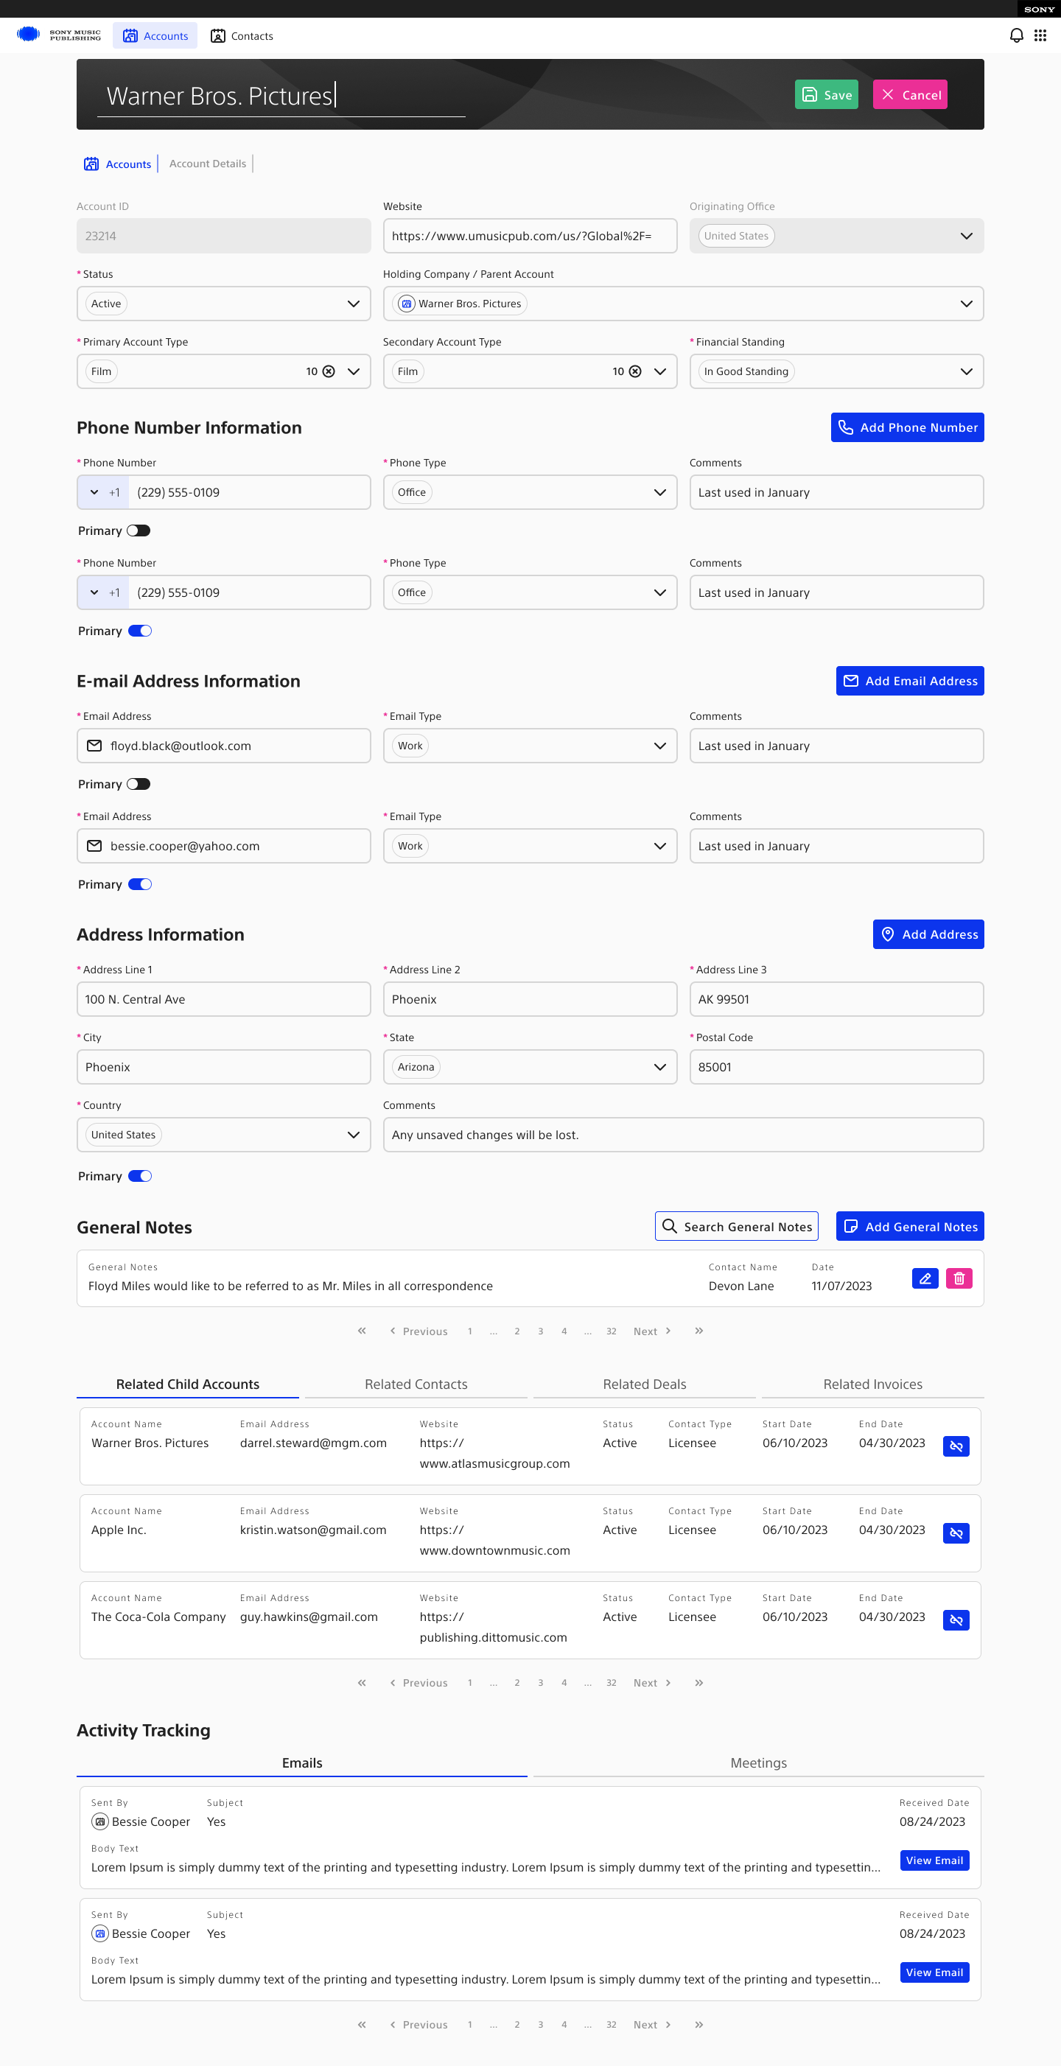
Task: Open the Accounts tab in top navigation
Action: (x=155, y=36)
